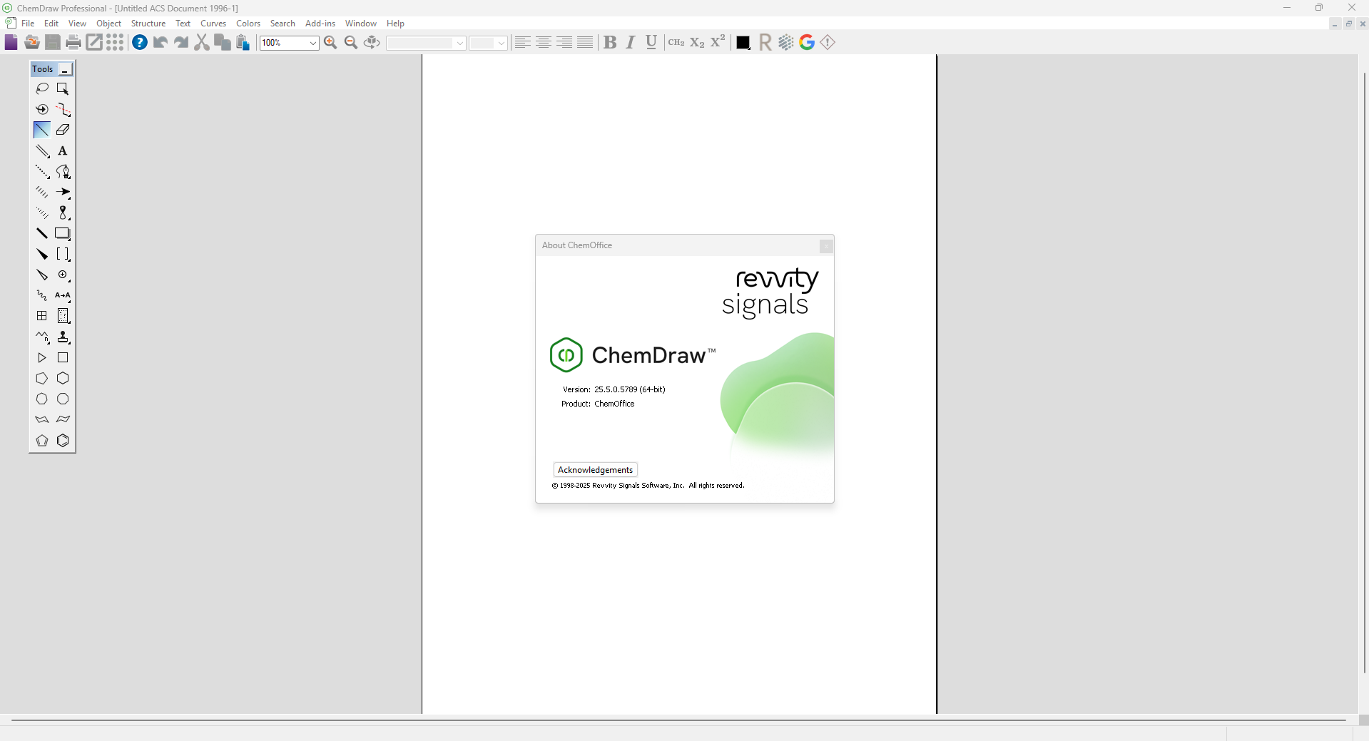1369x741 pixels.
Task: Toggle bold text formatting
Action: [610, 43]
